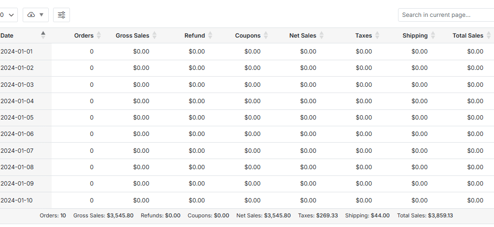This screenshot has width=494, height=227.
Task: Click the Net Sales header label
Action: point(302,35)
